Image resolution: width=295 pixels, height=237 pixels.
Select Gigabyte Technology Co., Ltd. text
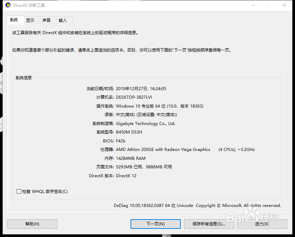tap(146, 124)
